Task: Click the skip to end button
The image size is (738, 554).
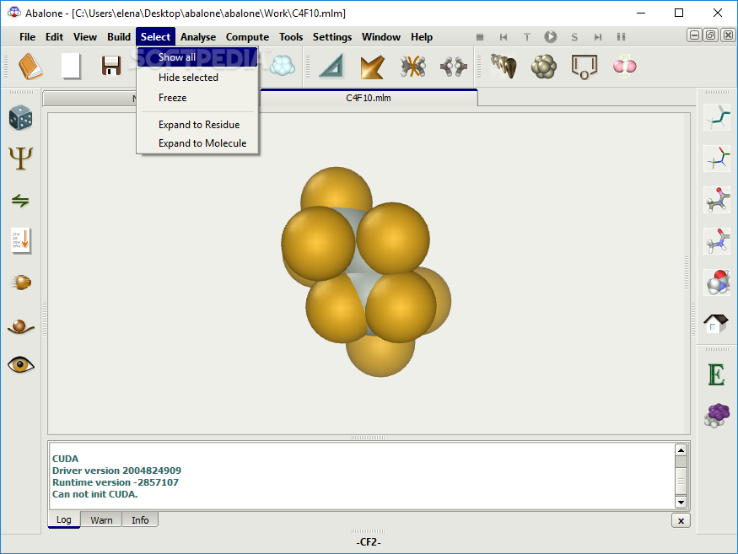Action: [x=598, y=37]
